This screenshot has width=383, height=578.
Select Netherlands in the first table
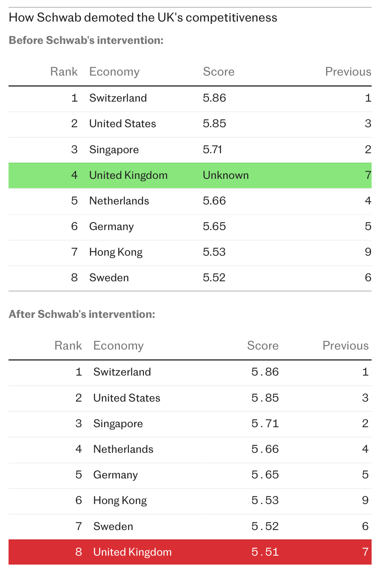pos(119,201)
